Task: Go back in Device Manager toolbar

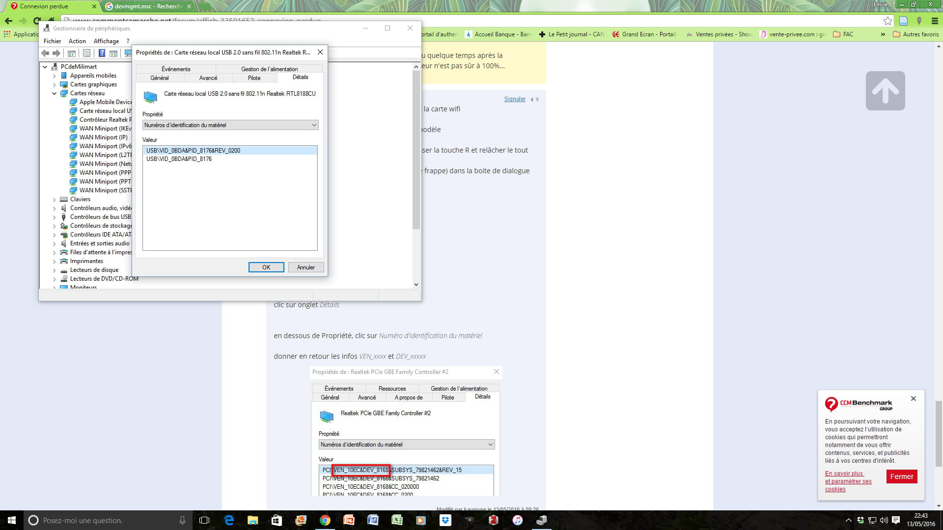Action: click(x=45, y=53)
